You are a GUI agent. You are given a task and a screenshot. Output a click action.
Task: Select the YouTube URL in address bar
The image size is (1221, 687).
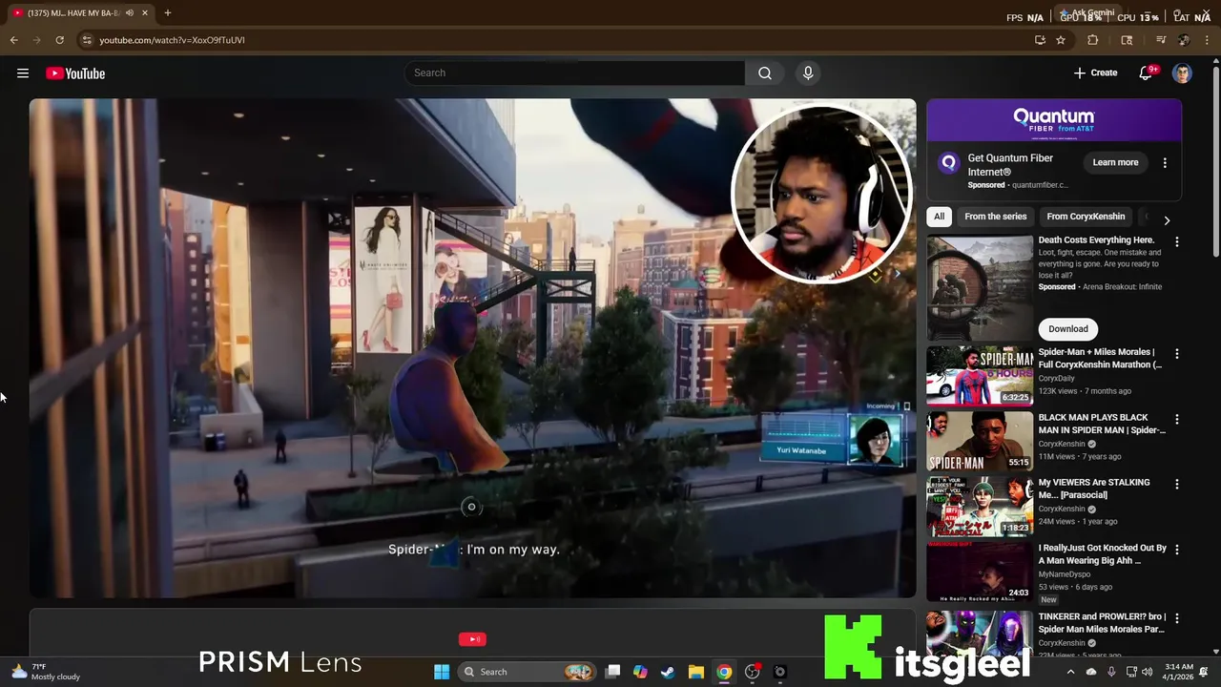coord(172,40)
